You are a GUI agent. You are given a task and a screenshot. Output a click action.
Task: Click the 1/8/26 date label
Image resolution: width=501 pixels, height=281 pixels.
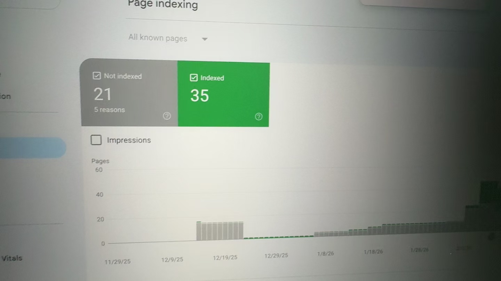325,254
